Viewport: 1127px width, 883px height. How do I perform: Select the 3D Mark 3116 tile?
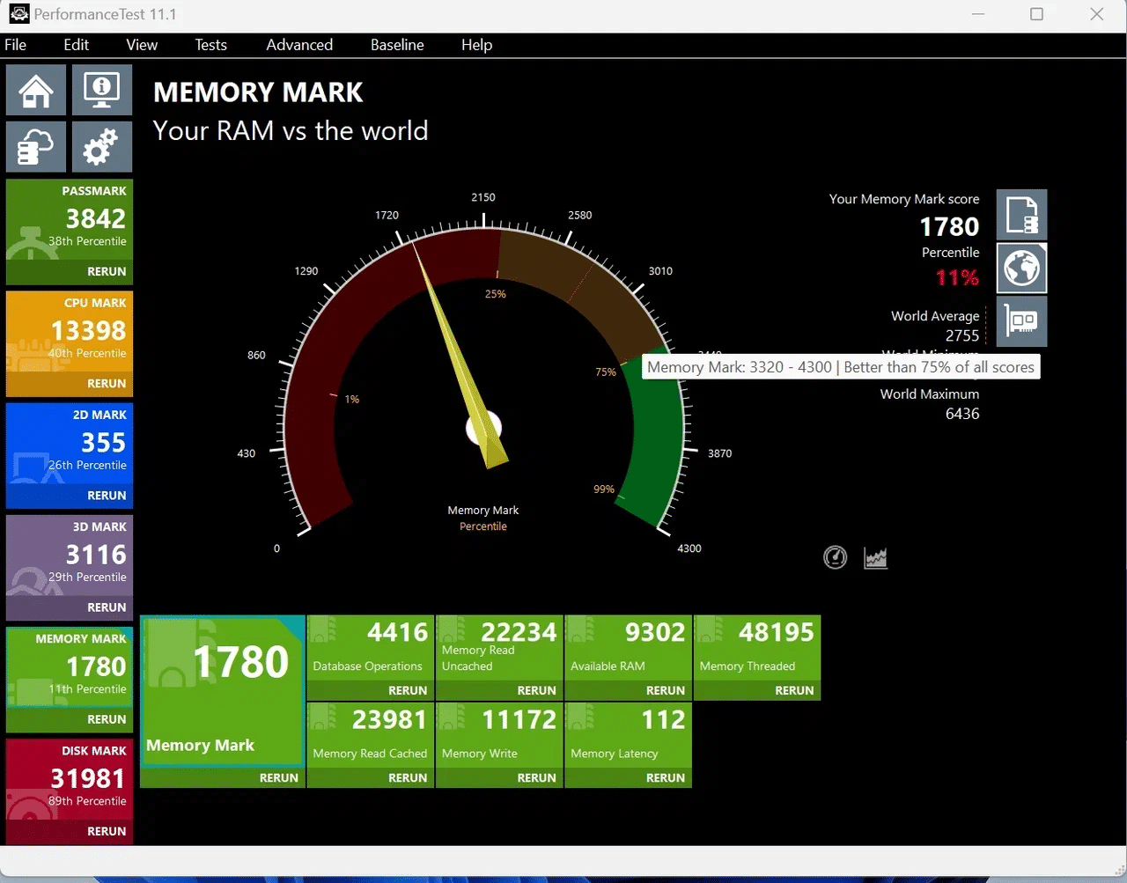click(70, 556)
